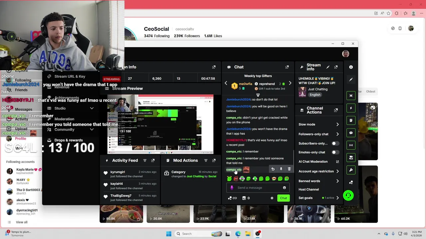Viewport: 426px width, 239px height.
Task: Open the screenshot capture icon in sidebar
Action: coord(351,96)
